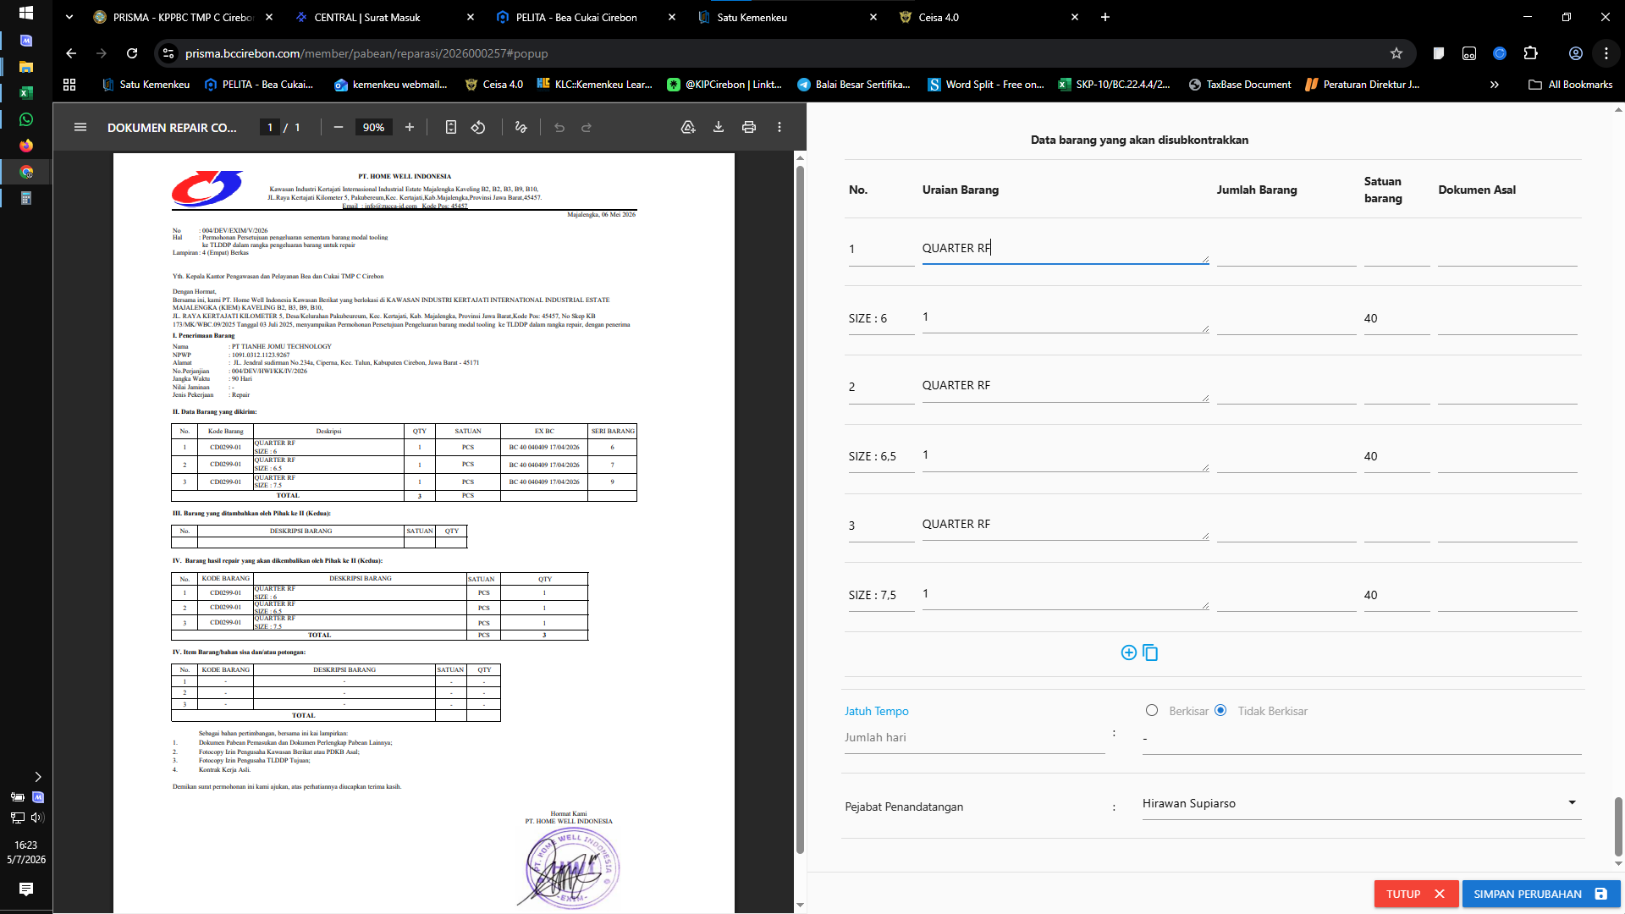Open Firefox from taskbar

point(26,146)
